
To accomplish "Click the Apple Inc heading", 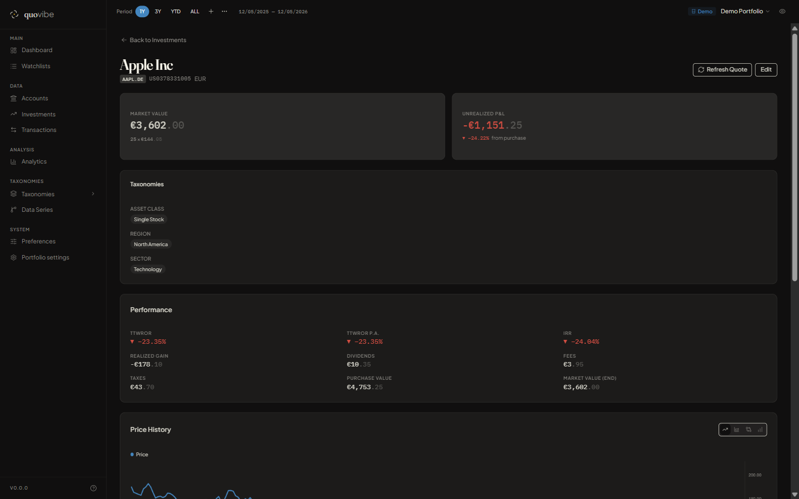I will tap(146, 65).
